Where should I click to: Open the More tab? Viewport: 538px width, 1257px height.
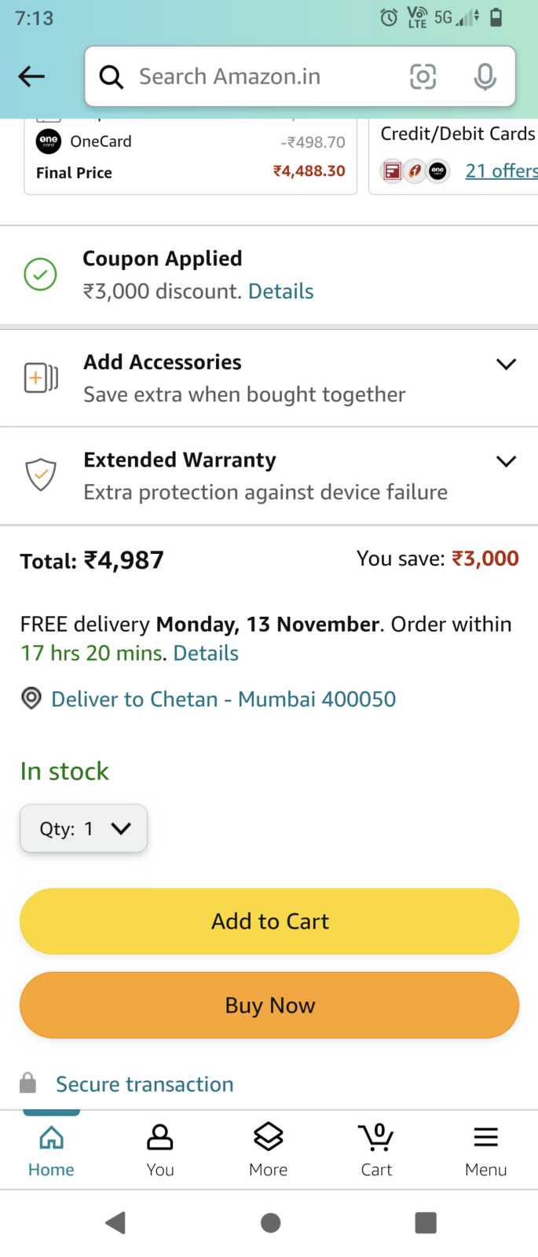tap(268, 1149)
